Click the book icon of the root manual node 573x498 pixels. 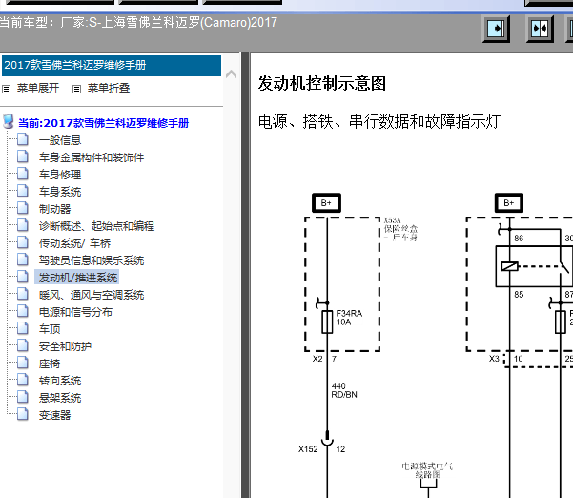8,121
